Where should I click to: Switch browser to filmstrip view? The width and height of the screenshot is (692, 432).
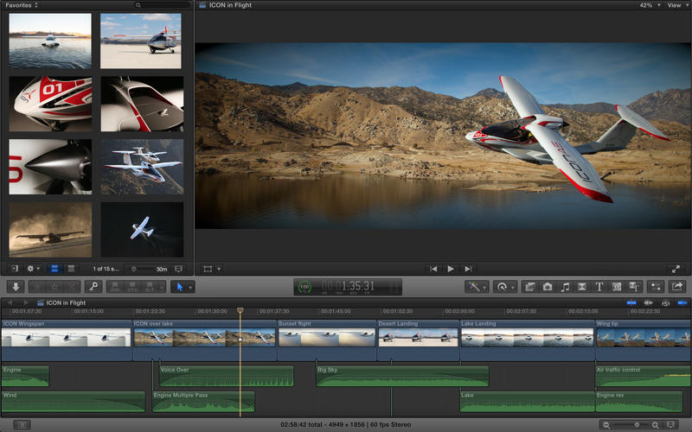54,269
